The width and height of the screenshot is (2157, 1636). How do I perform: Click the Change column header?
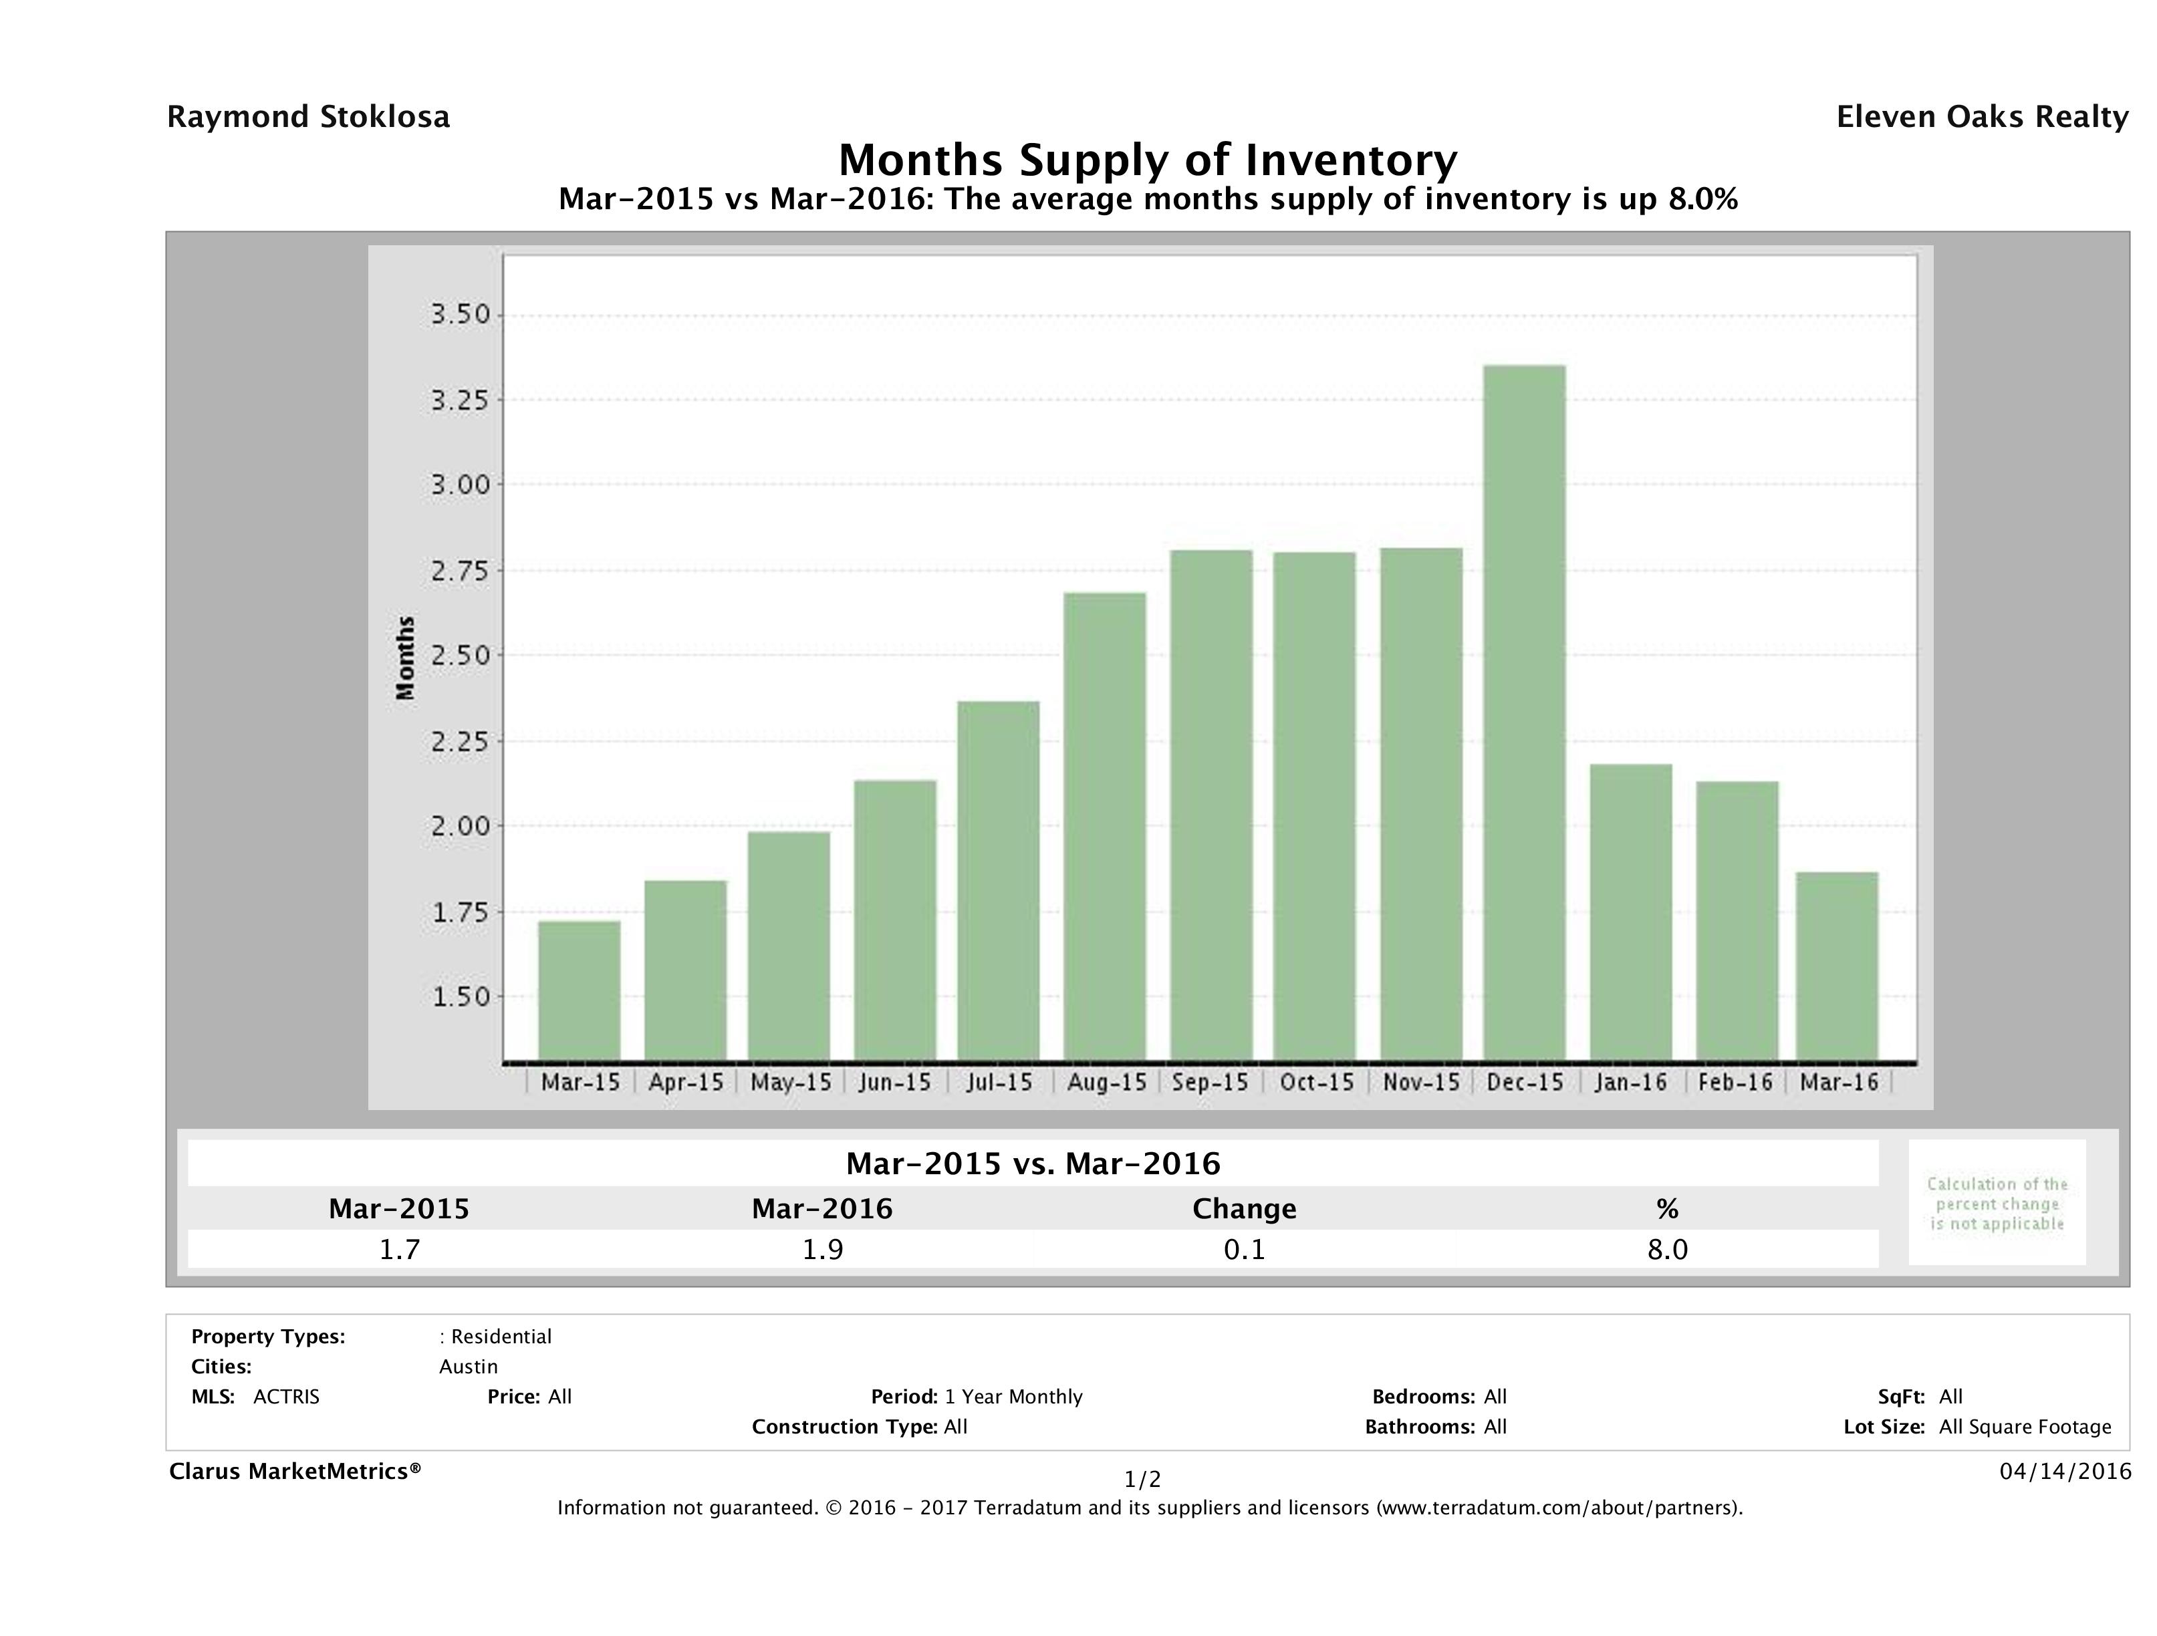click(x=1245, y=1209)
